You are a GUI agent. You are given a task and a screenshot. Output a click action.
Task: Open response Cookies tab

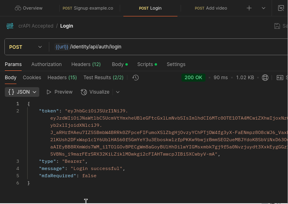[x=32, y=78]
